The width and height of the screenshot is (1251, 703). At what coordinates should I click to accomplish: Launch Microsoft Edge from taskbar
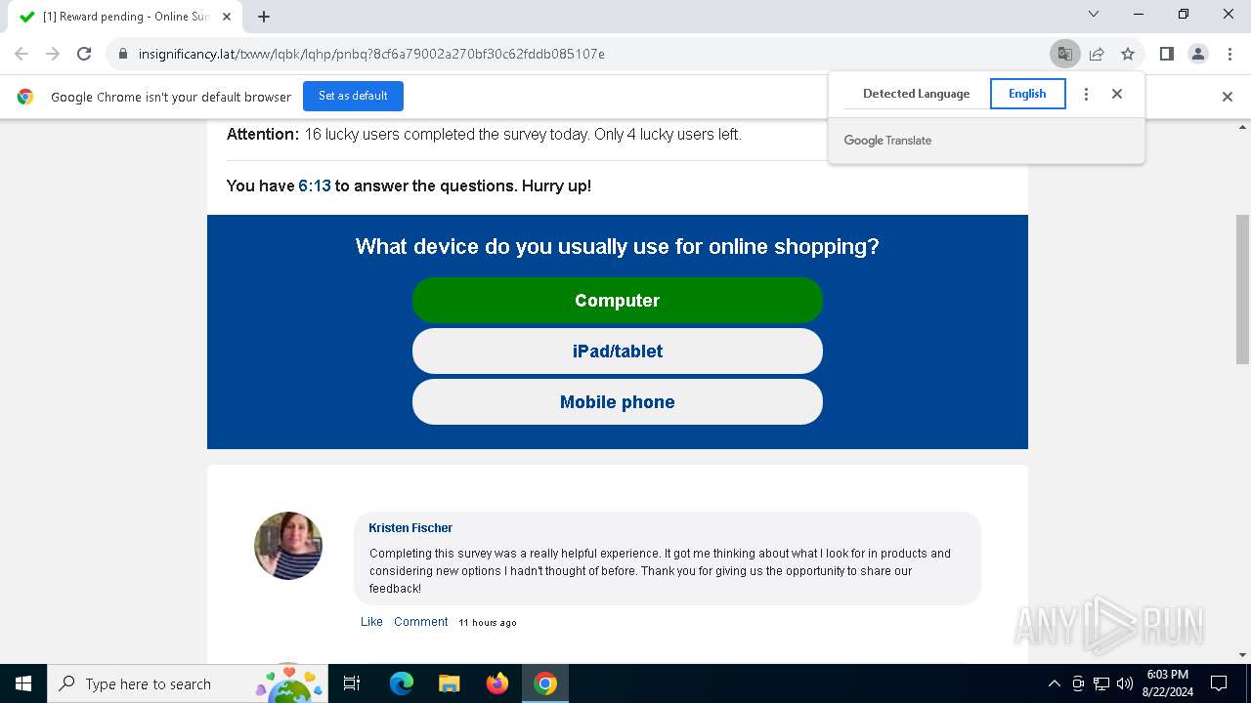[x=402, y=683]
